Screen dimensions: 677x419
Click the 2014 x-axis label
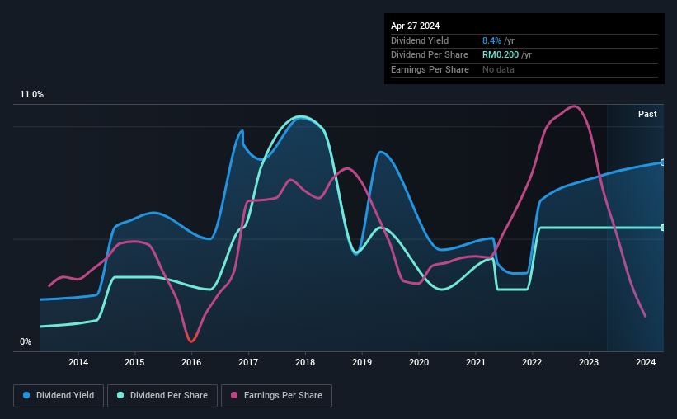click(x=78, y=362)
